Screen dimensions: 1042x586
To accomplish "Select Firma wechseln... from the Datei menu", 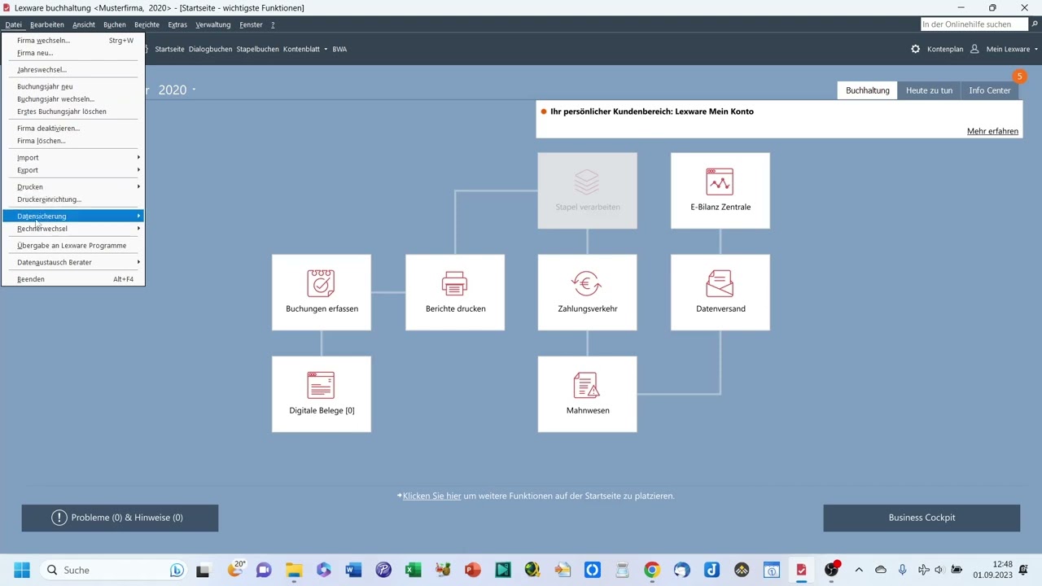I will coord(73,40).
